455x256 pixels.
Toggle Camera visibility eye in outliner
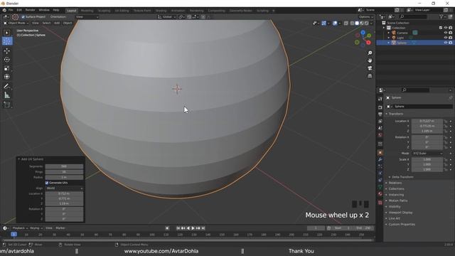446,33
